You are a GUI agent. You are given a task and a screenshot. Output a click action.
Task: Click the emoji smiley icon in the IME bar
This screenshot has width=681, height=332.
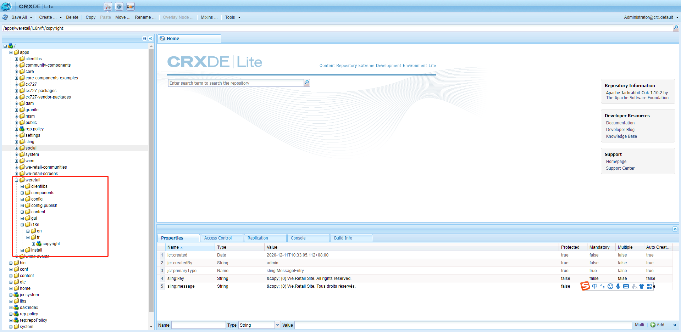coord(610,286)
